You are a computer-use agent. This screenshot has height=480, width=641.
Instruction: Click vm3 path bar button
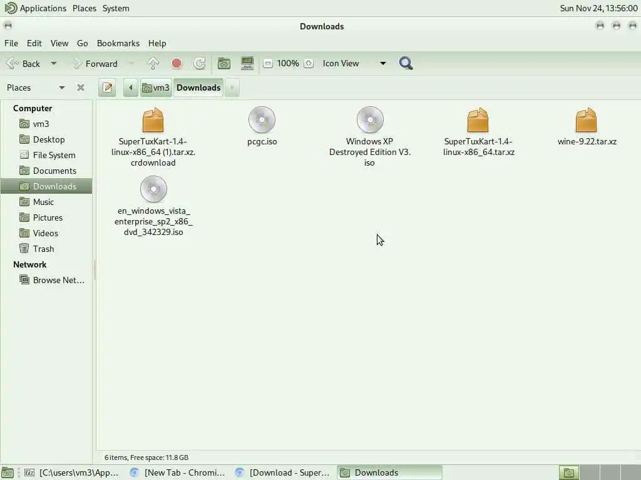156,87
